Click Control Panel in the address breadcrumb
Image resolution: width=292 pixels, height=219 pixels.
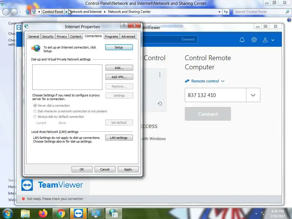(x=53, y=11)
